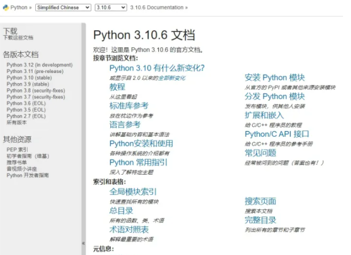Open 术语对照表 glossary link
The width and height of the screenshot is (351, 255).
[x=129, y=229]
